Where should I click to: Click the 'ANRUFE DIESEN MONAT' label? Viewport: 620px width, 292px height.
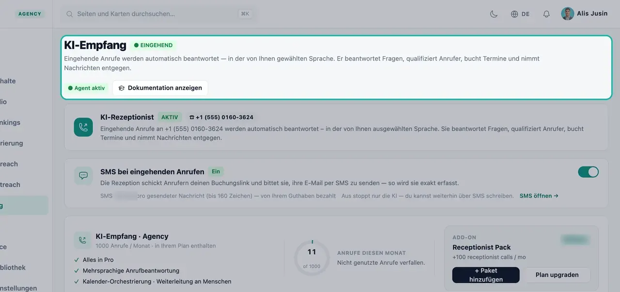(x=372, y=253)
